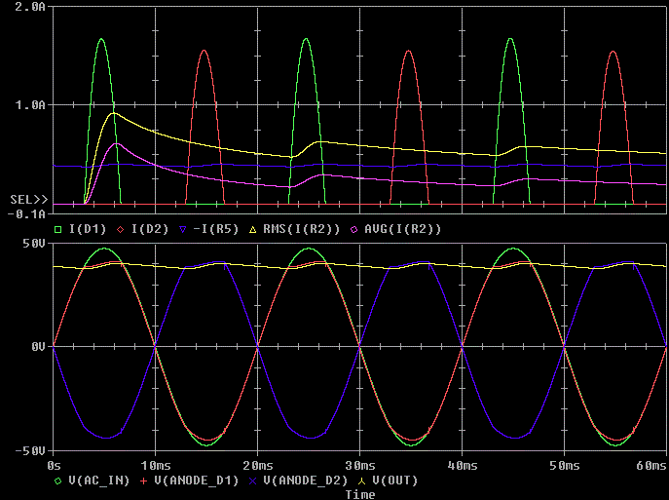The width and height of the screenshot is (669, 500).
Task: Click the Time x-axis title
Action: [x=360, y=494]
